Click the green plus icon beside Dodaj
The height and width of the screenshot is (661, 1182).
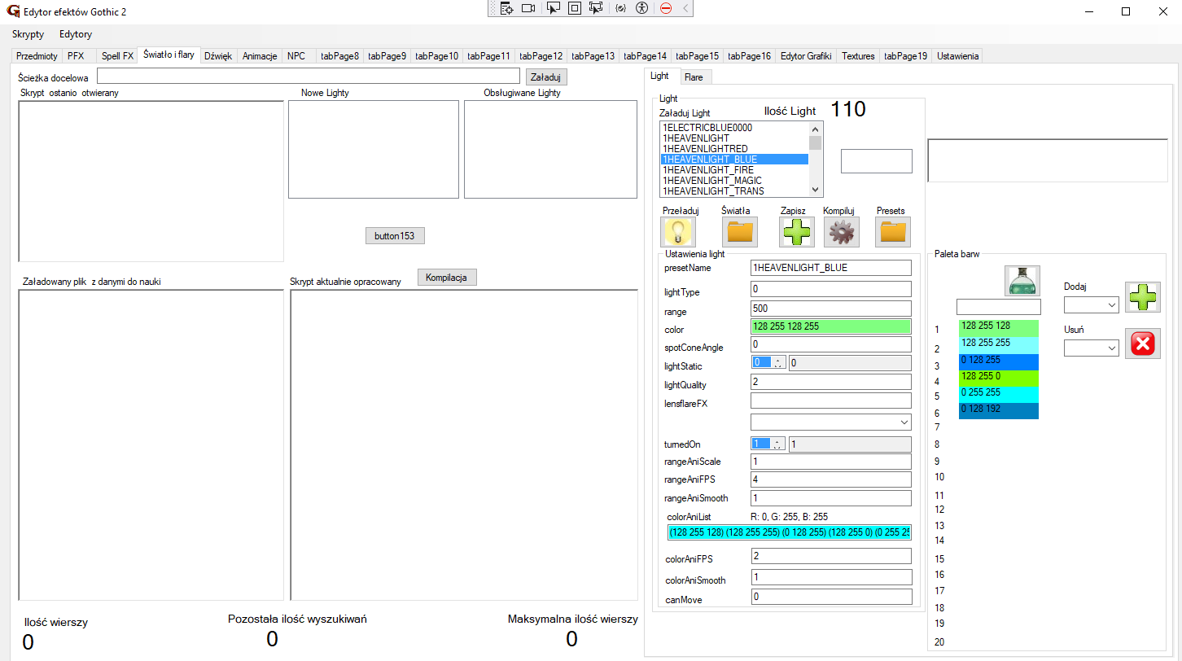[x=1142, y=298]
